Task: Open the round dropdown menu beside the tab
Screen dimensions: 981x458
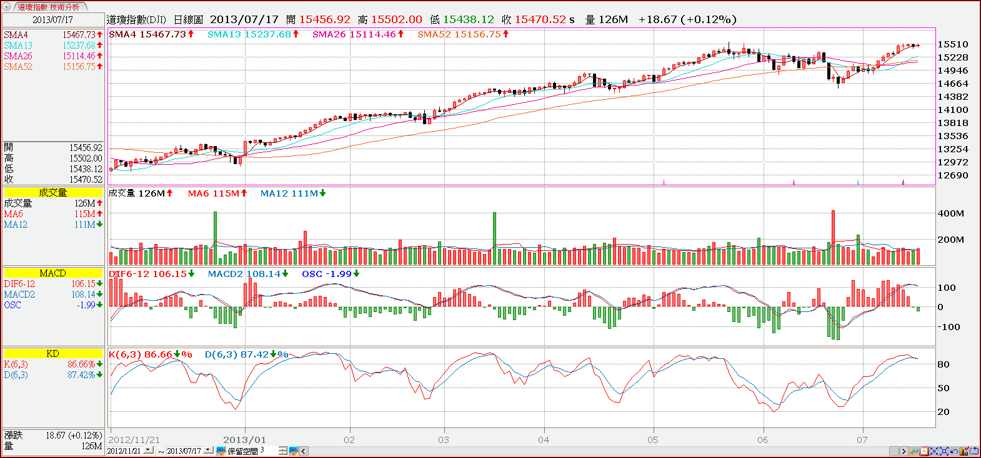Action: [x=7, y=7]
